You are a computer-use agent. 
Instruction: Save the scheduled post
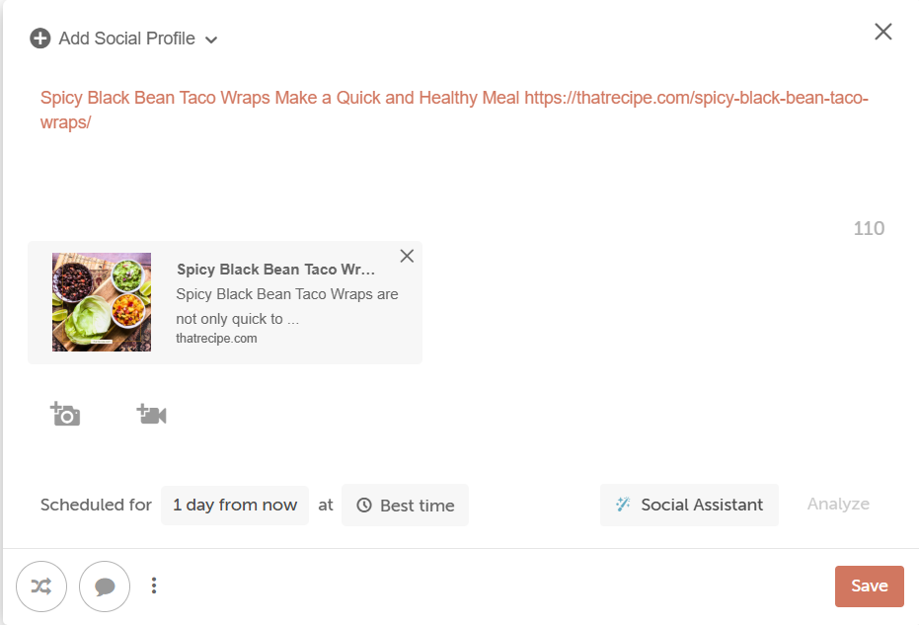[x=869, y=586]
